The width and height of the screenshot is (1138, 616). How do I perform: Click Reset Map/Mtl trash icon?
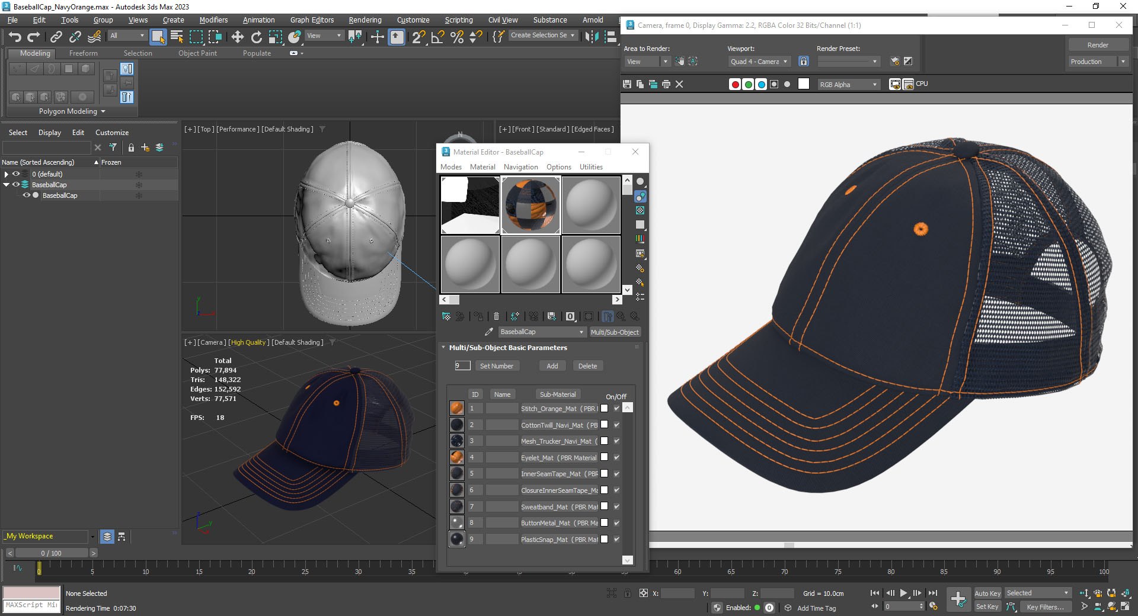point(497,316)
